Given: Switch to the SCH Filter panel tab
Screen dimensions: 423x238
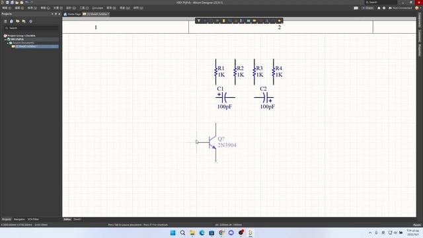Looking at the screenshot, I should click(33, 219).
